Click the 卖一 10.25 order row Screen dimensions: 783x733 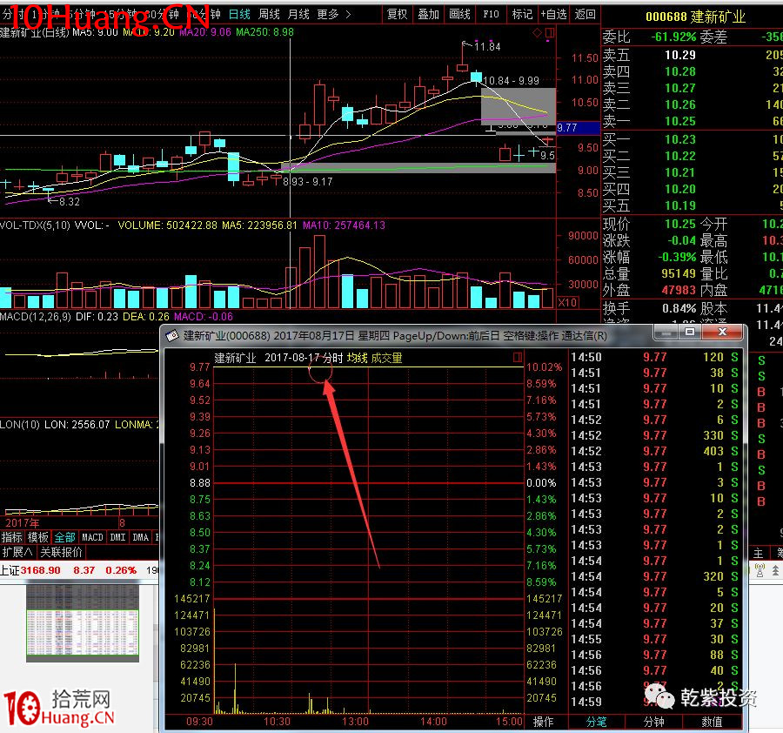(693, 121)
